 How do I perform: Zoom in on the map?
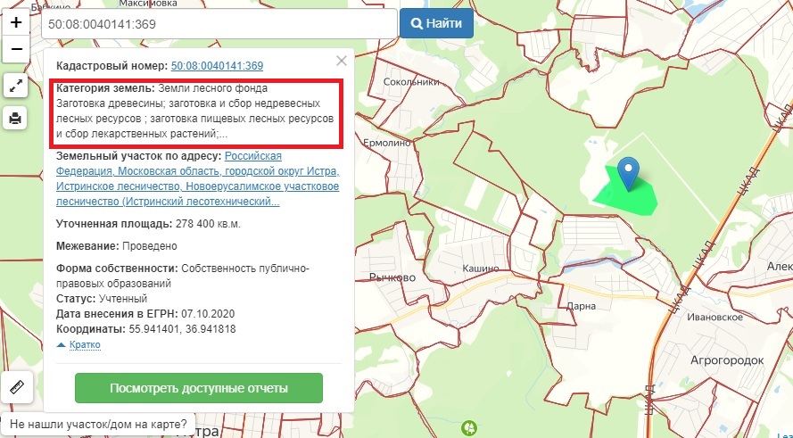(16, 23)
